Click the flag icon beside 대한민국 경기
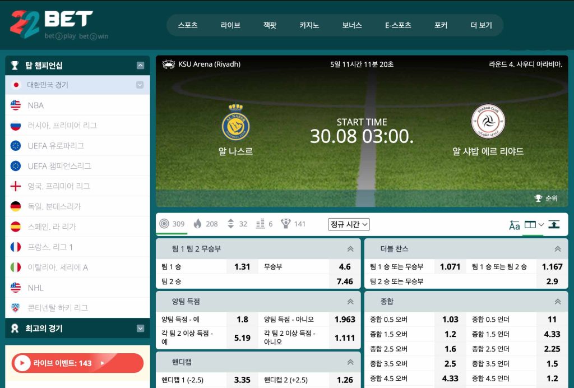 [16, 85]
